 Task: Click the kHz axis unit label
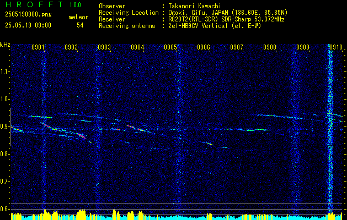point(5,45)
